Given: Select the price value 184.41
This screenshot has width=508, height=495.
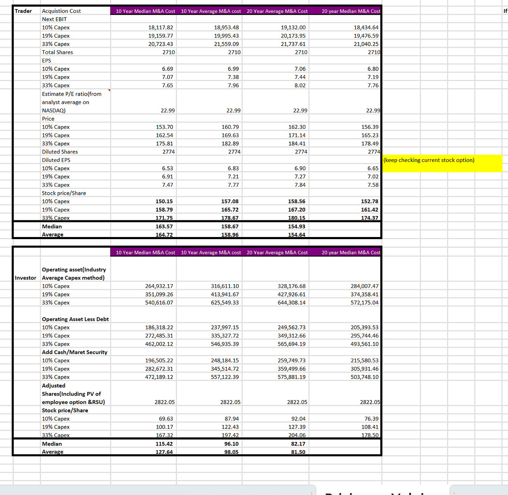Looking at the screenshot, I should 297,143.
